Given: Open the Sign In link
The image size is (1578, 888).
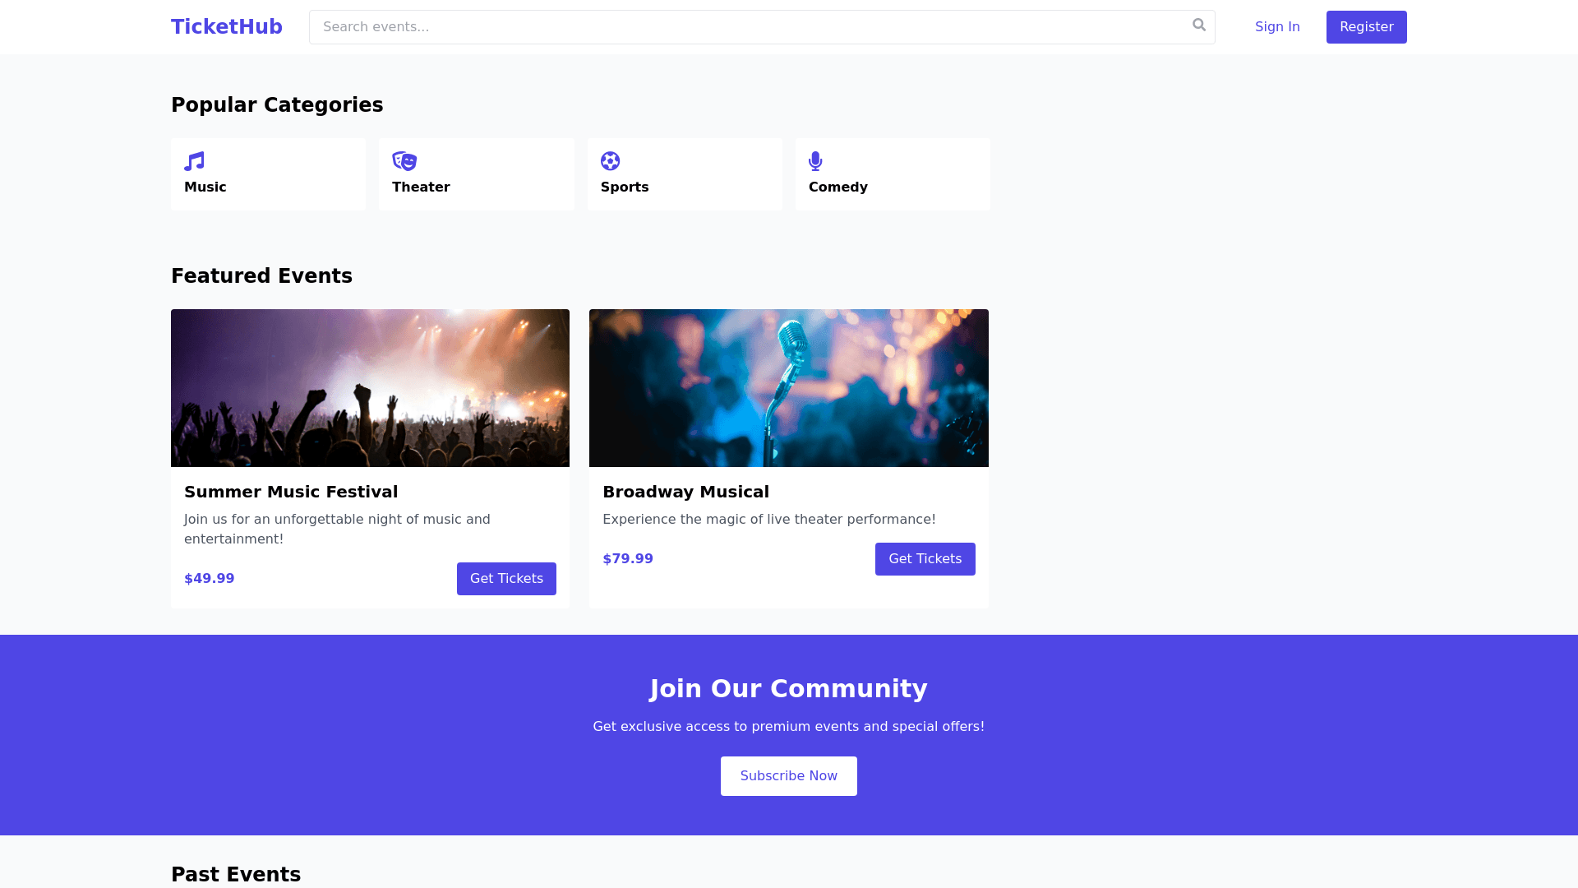Looking at the screenshot, I should [x=1277, y=27].
